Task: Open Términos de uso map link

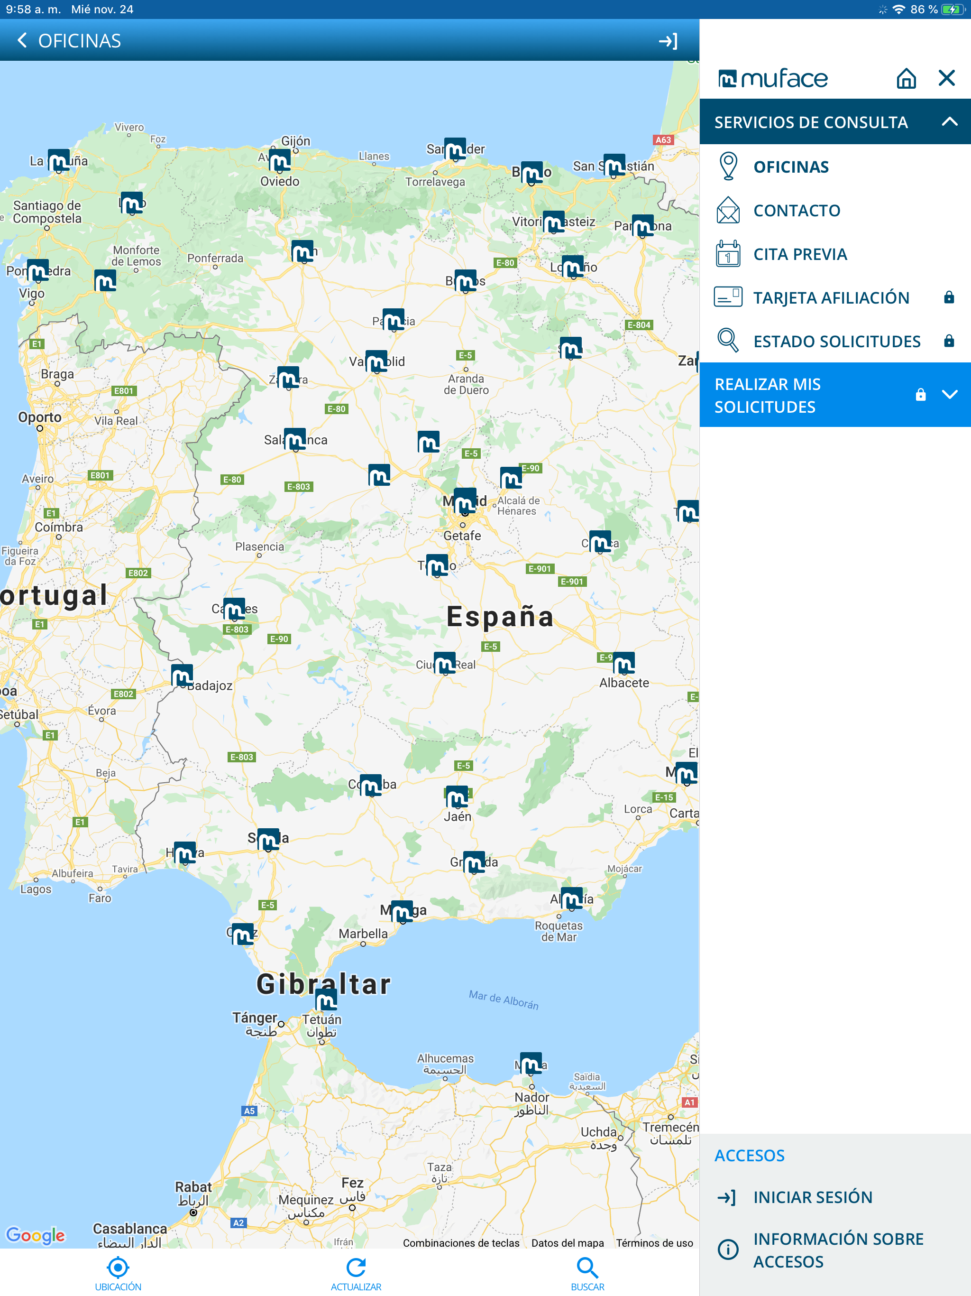Action: pyautogui.click(x=654, y=1243)
